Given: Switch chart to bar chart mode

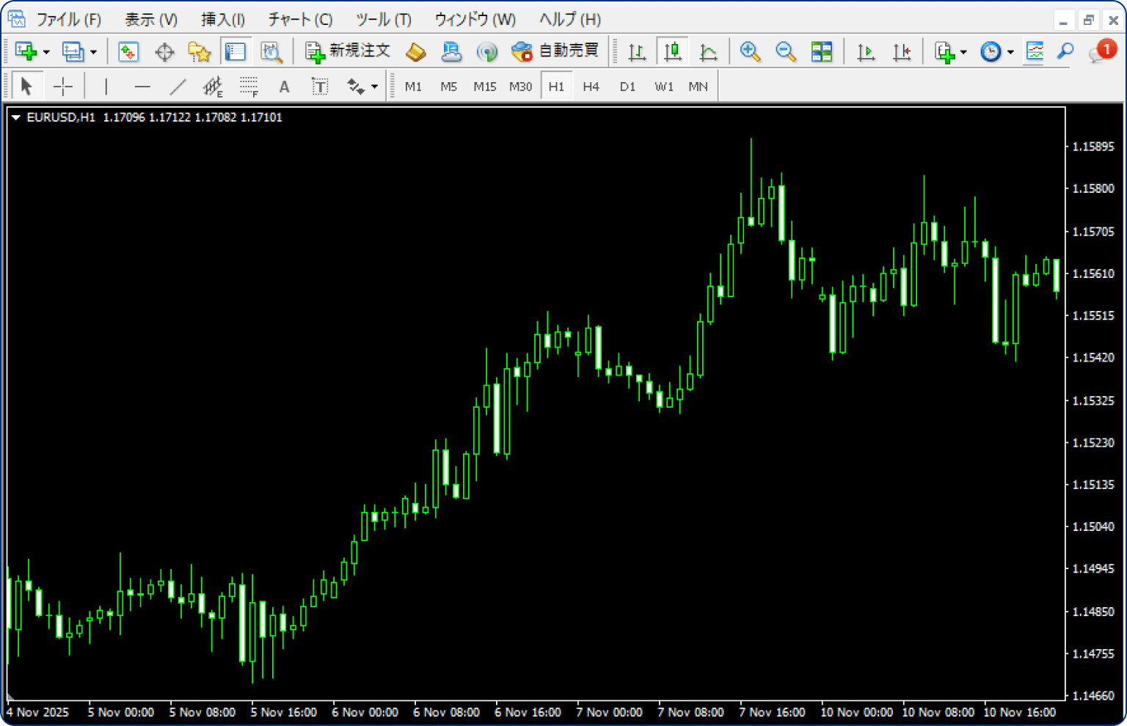Looking at the screenshot, I should click(637, 51).
